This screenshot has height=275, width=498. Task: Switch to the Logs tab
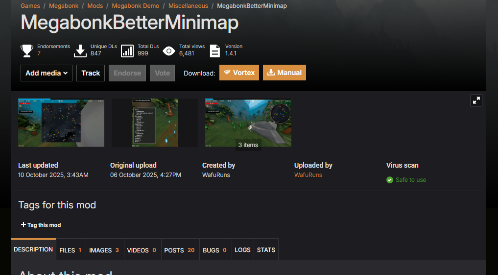pyautogui.click(x=243, y=250)
